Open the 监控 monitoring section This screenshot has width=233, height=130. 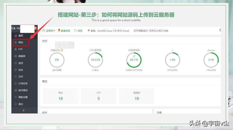(x=24, y=63)
